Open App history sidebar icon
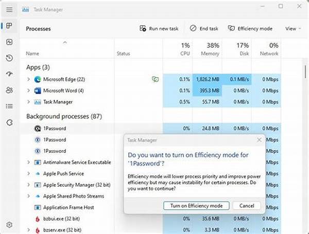309x234 pixels. [x=9, y=58]
